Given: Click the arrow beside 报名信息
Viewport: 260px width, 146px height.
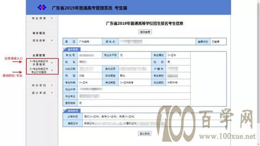Looking at the screenshot, I should pos(52,41).
